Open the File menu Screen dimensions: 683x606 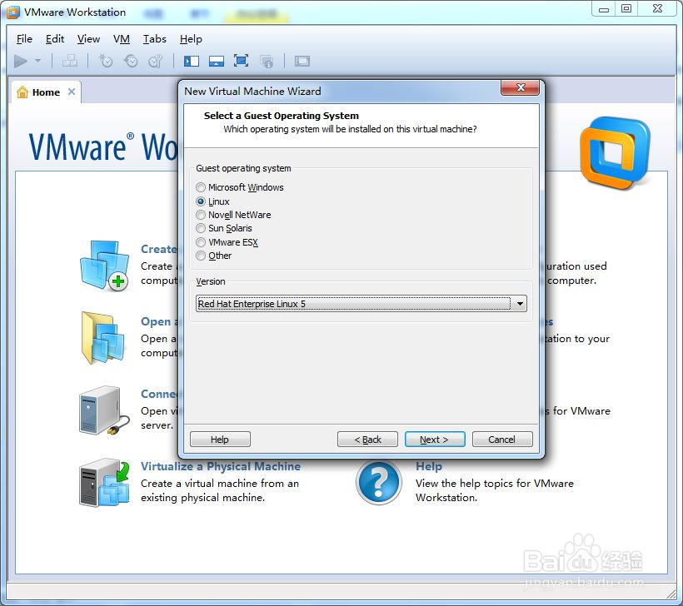point(24,39)
